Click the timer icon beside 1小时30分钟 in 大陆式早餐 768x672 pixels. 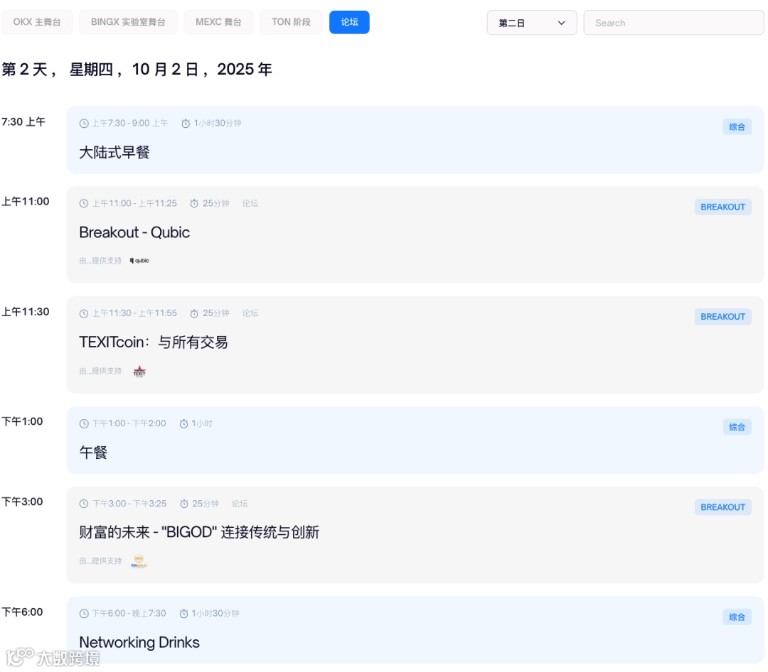point(186,124)
